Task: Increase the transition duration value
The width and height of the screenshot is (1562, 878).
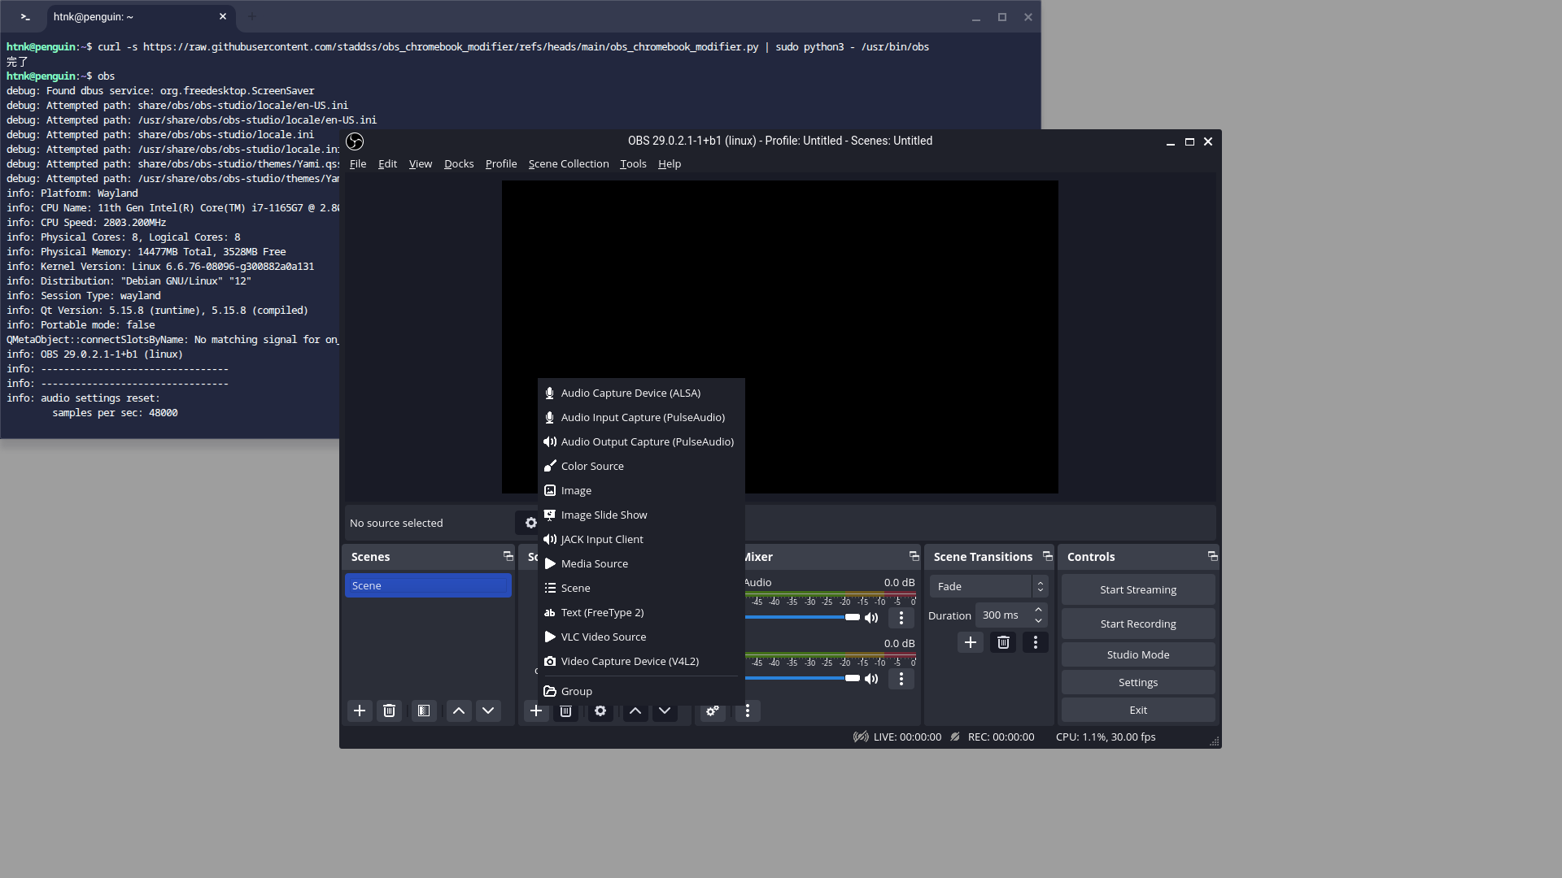Action: 1038,610
